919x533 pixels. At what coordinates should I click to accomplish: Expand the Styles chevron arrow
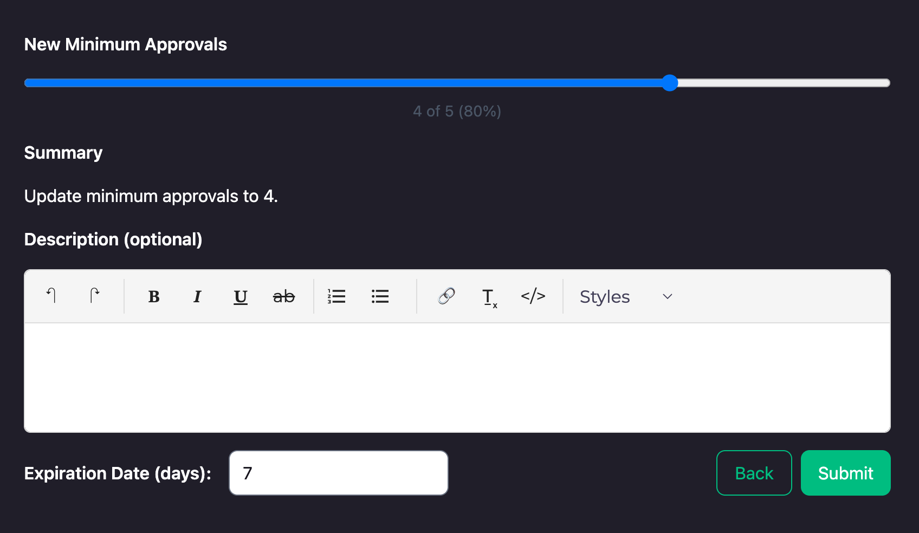tap(668, 296)
